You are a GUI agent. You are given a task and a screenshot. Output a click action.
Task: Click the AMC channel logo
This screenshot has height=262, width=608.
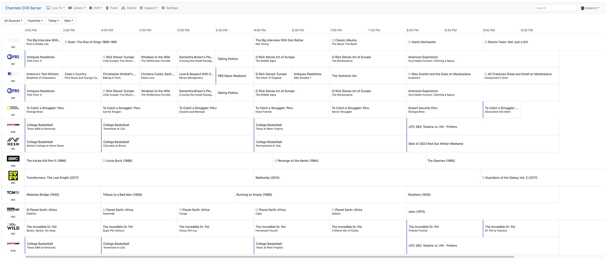pyautogui.click(x=13, y=159)
